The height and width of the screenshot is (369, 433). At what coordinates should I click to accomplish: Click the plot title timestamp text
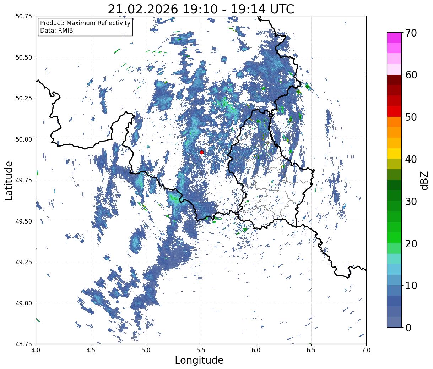coord(201,9)
